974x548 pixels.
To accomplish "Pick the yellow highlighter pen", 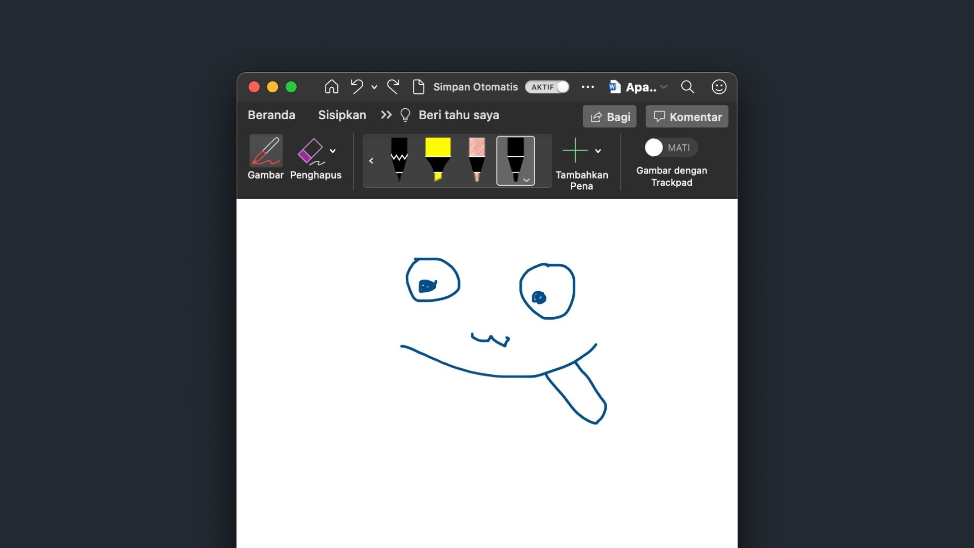I will pos(438,160).
